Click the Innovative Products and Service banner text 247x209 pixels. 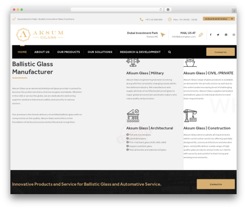(86, 184)
